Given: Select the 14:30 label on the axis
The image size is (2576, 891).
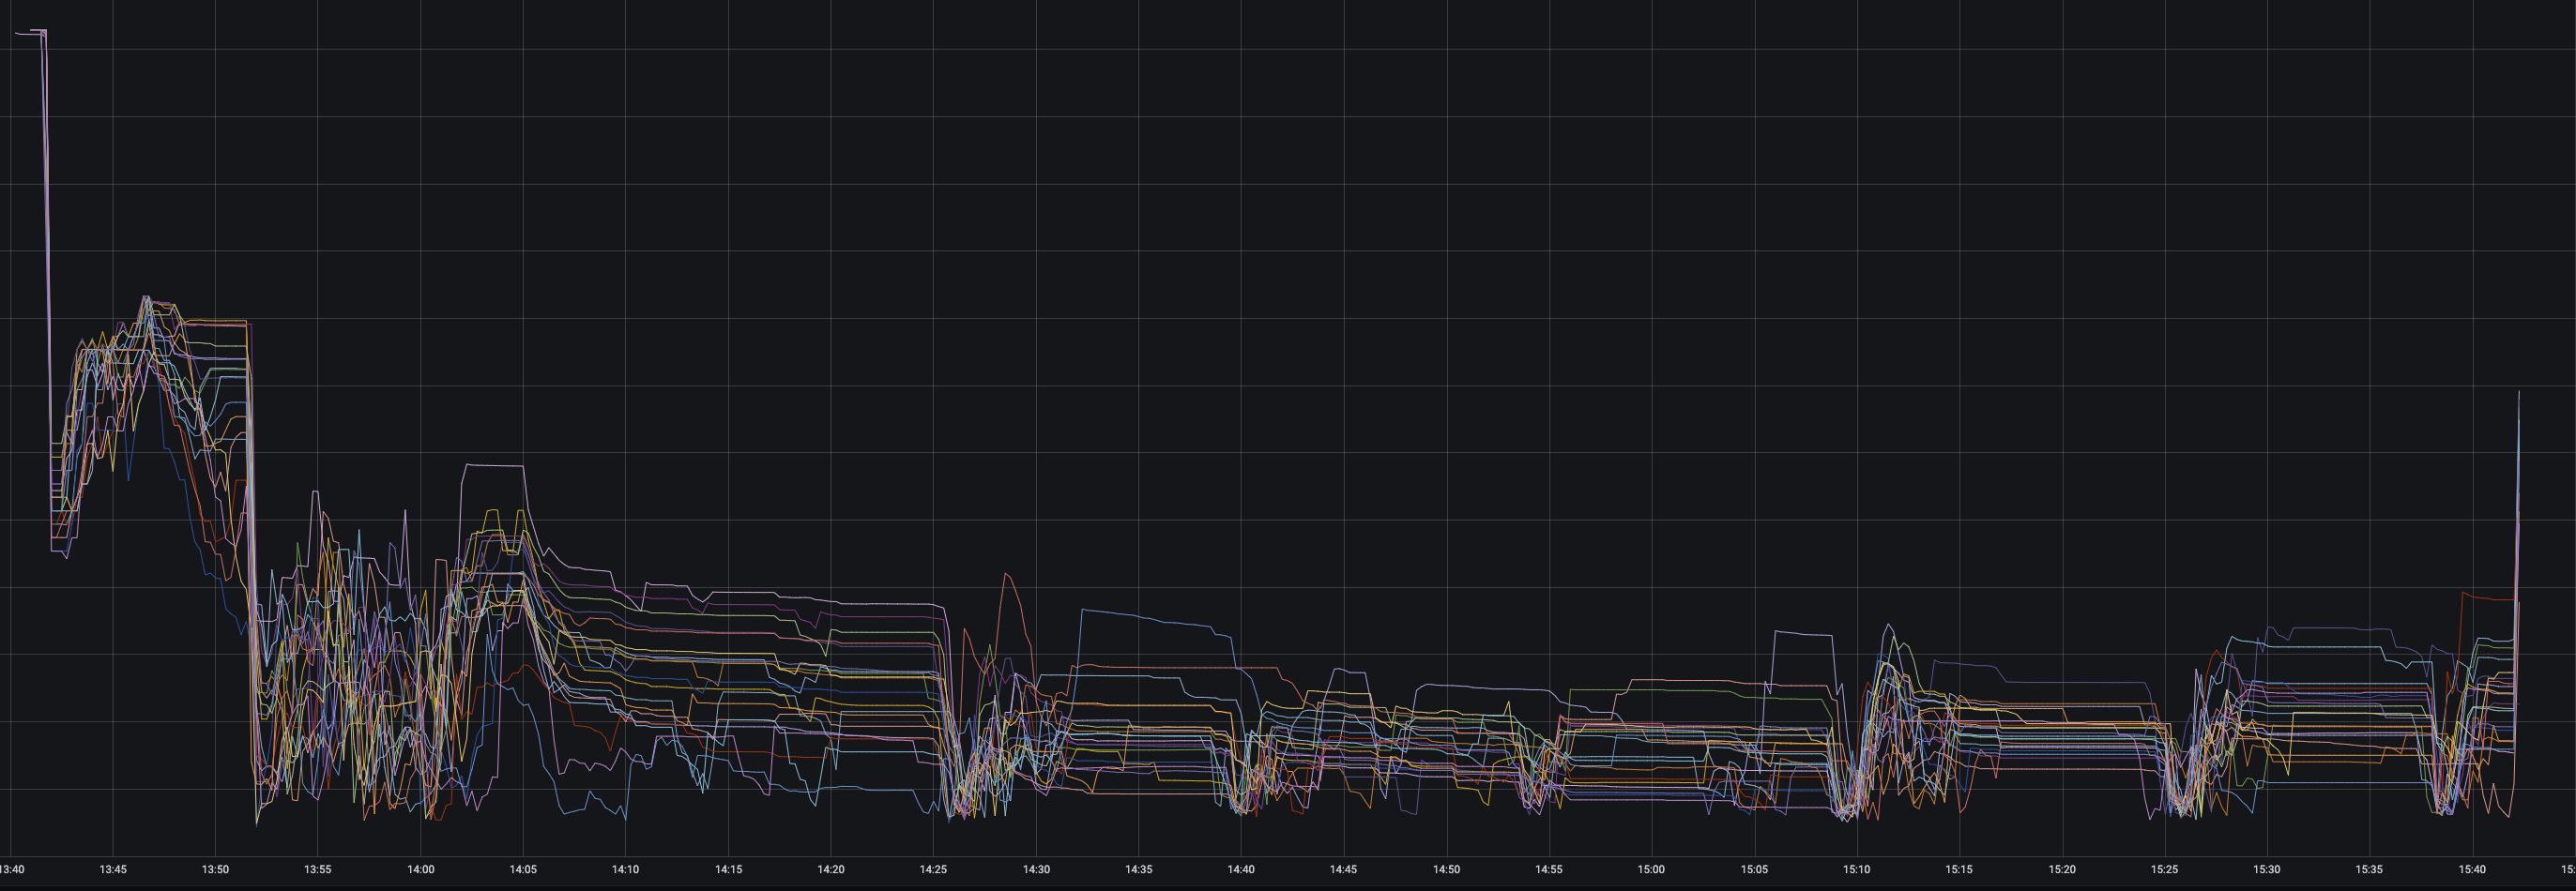Looking at the screenshot, I should 1036,869.
